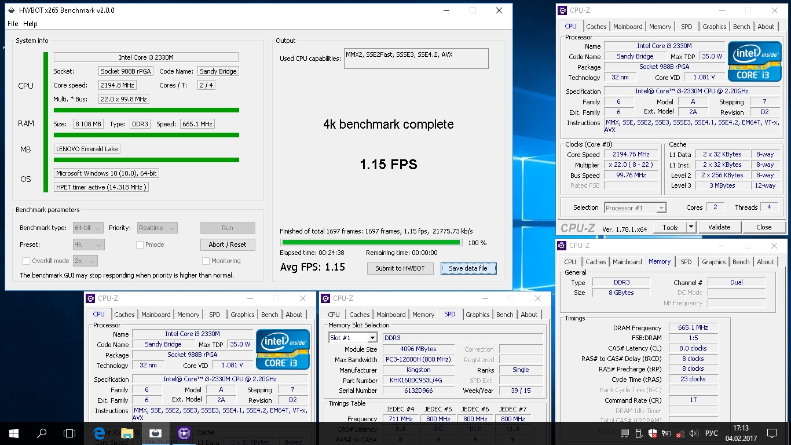Click the green bar under the RAM section
This screenshot has width=791, height=445.
click(x=147, y=136)
